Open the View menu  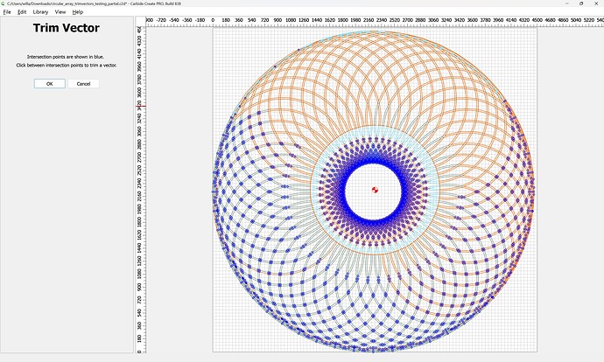pos(60,11)
